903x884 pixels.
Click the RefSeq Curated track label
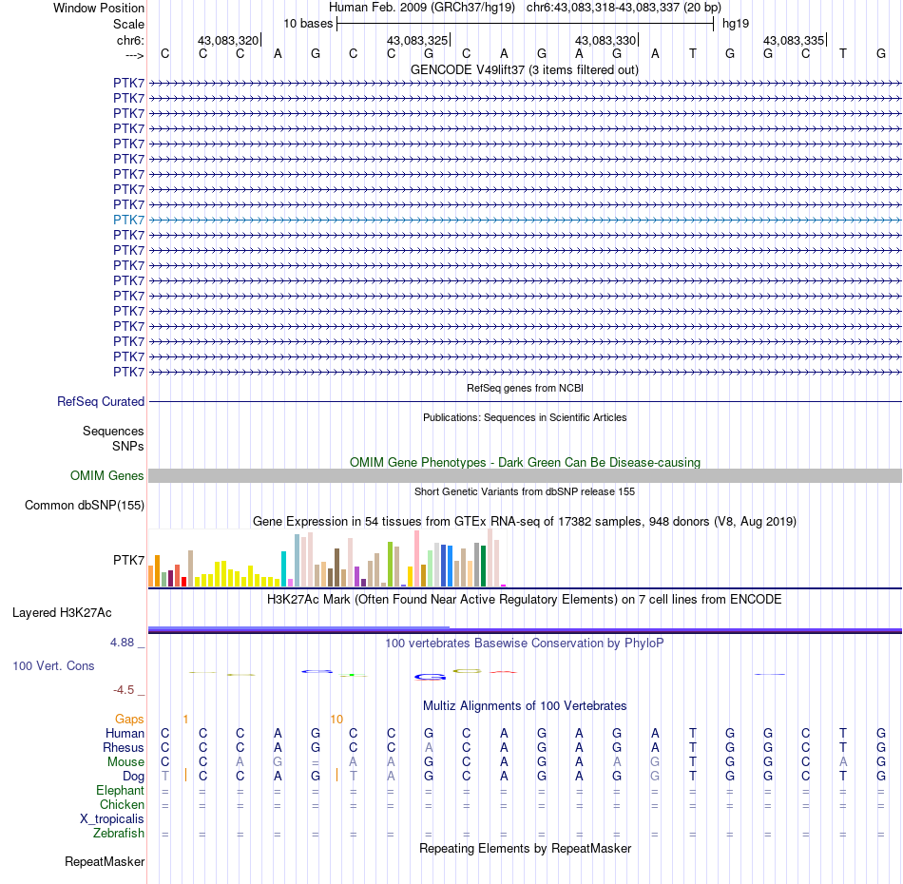(101, 401)
